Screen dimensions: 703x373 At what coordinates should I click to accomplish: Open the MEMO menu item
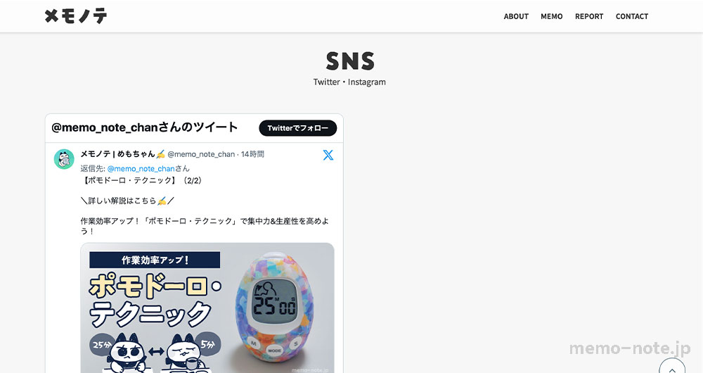551,17
